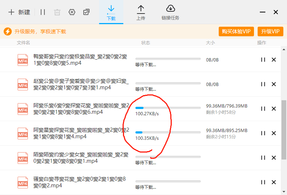Switch to the 上传 upload tab
The width and height of the screenshot is (287, 195).
[141, 12]
